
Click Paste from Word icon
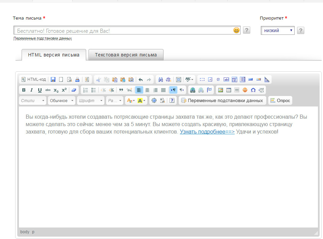tap(131, 79)
